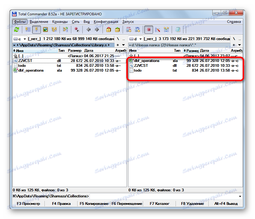This screenshot has height=219, width=255.
Task: Click F5 Копирование button
Action: 94,204
